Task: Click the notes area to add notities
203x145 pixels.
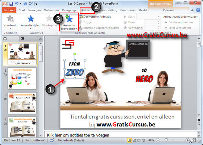Action: [x=120, y=135]
